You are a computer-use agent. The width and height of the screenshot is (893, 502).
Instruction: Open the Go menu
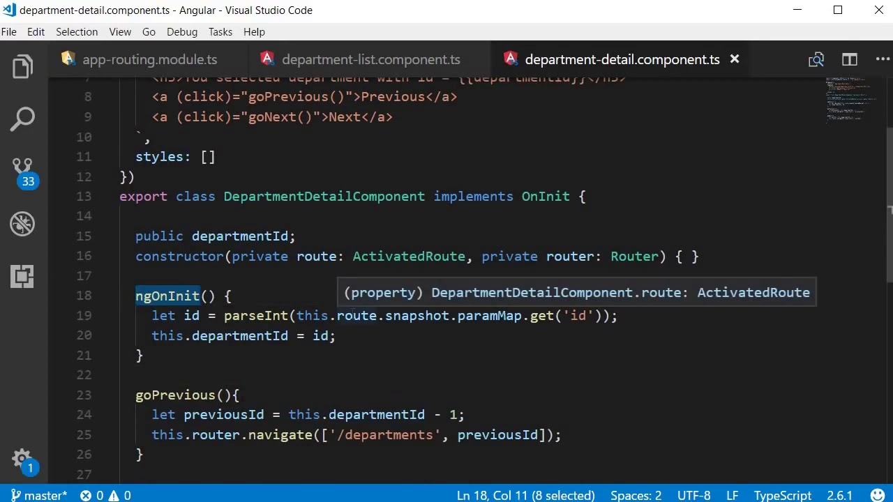(149, 31)
